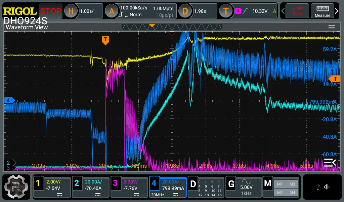The image size is (344, 202).
Task: Toggle channel 3 magenta label
Action: click(115, 183)
